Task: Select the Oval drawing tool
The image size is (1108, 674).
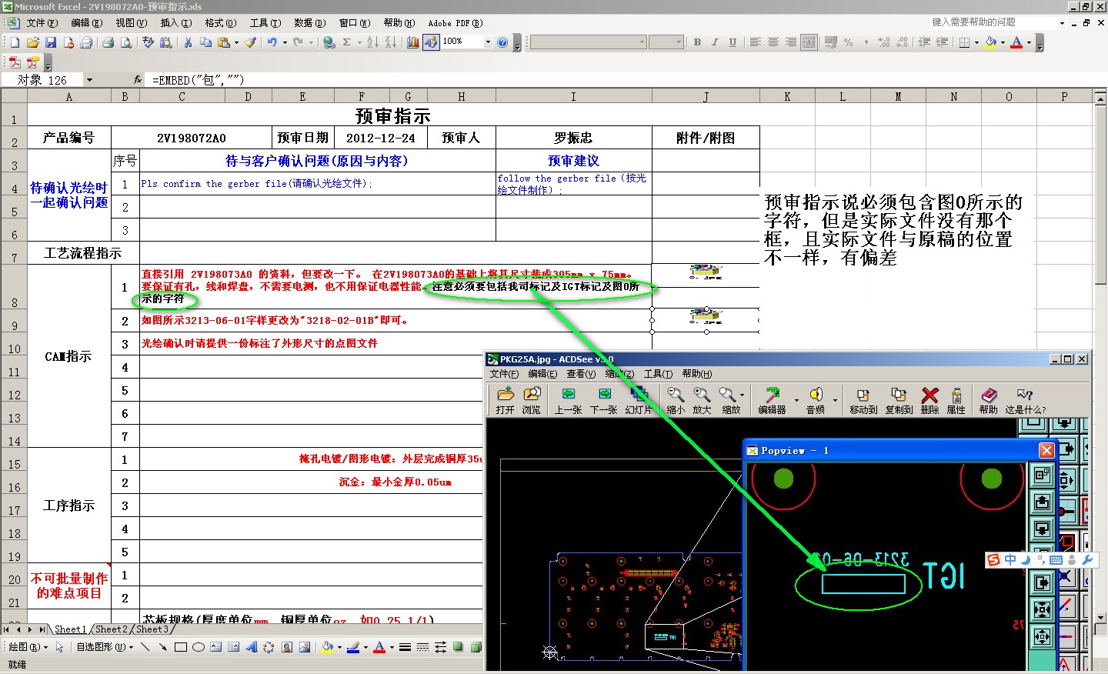Action: (x=199, y=647)
